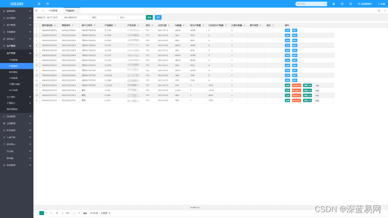This screenshot has width=388, height=218.
Task: Click the gear icon at the sidebar bottom
Action: pos(4,165)
